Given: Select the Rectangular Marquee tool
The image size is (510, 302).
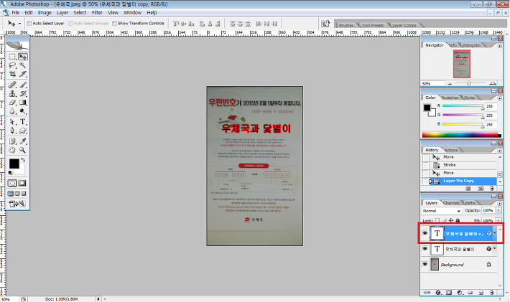Looking at the screenshot, I should [x=12, y=57].
